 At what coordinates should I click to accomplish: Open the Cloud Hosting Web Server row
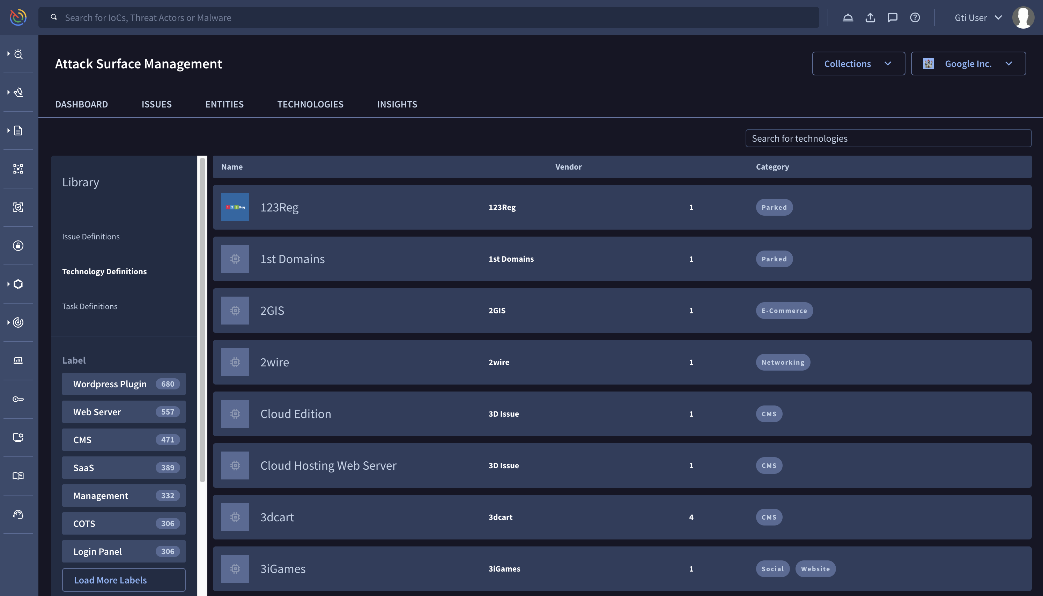622,465
